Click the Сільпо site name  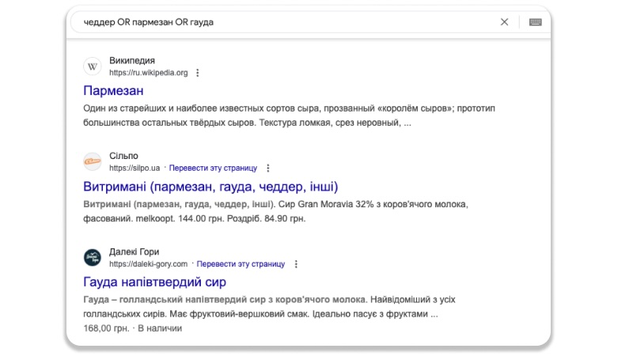click(x=124, y=156)
